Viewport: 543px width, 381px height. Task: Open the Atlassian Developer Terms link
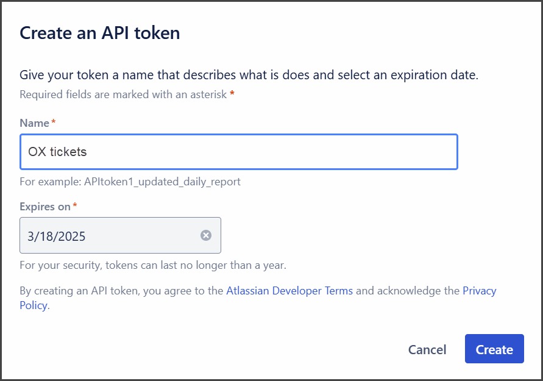(x=289, y=291)
